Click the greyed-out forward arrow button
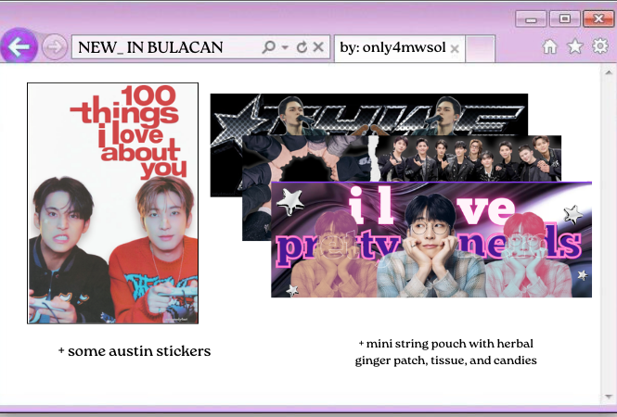This screenshot has height=417, width=617. (x=55, y=47)
